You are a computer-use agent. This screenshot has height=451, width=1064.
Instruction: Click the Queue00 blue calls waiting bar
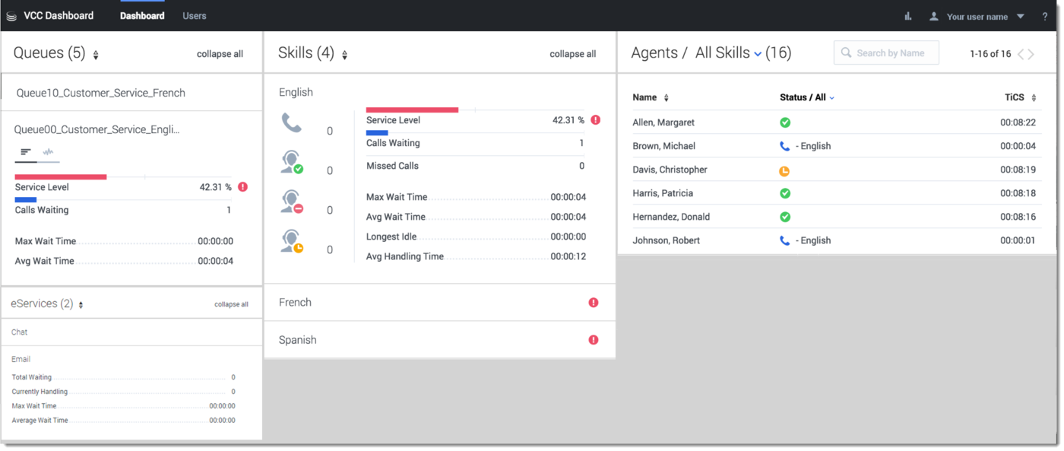tap(26, 200)
